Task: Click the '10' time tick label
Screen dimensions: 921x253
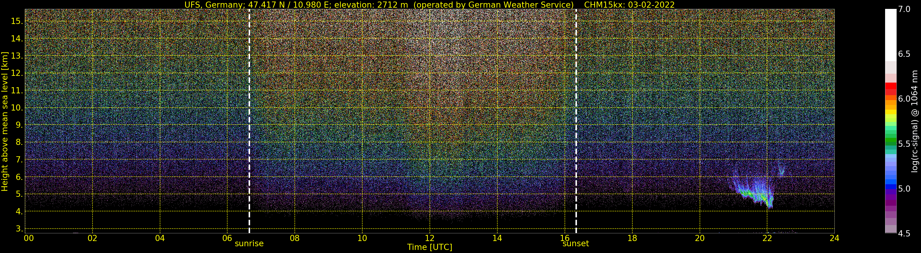Action: (362, 238)
